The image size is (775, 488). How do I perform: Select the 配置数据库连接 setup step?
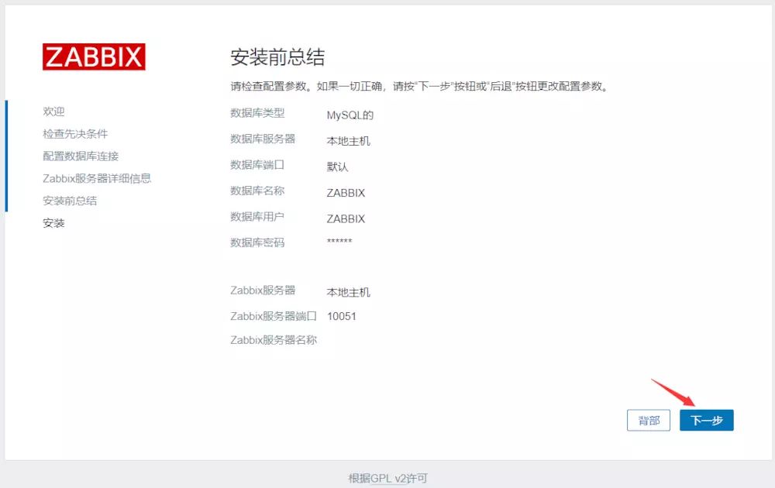coord(81,156)
